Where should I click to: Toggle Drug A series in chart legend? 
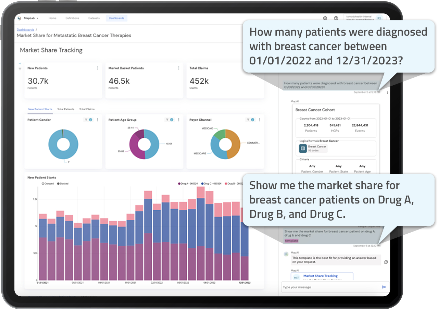[188, 184]
